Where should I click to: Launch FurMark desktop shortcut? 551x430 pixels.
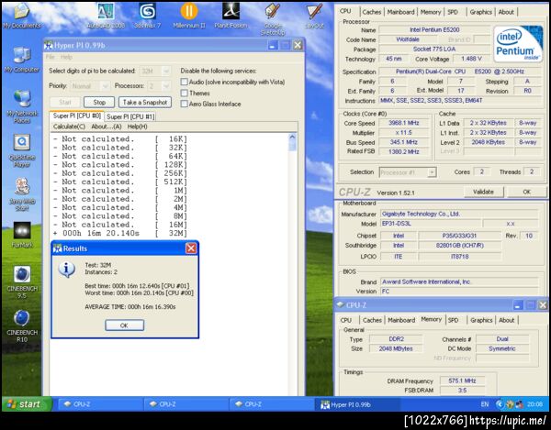click(x=22, y=235)
